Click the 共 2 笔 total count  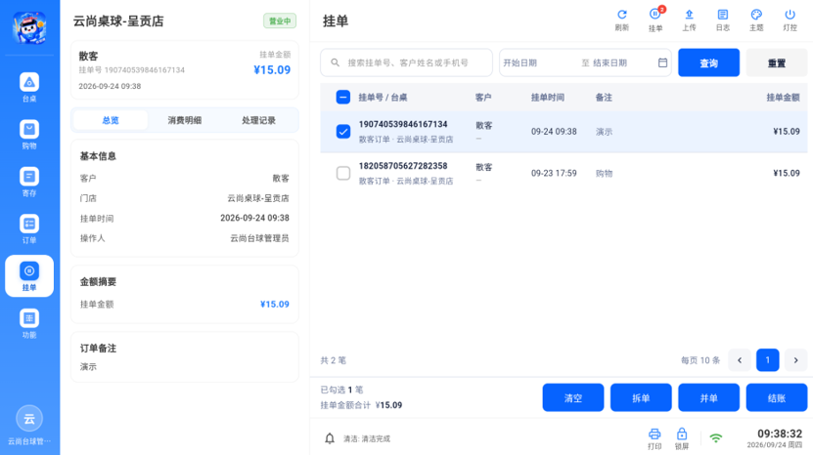[x=333, y=360]
